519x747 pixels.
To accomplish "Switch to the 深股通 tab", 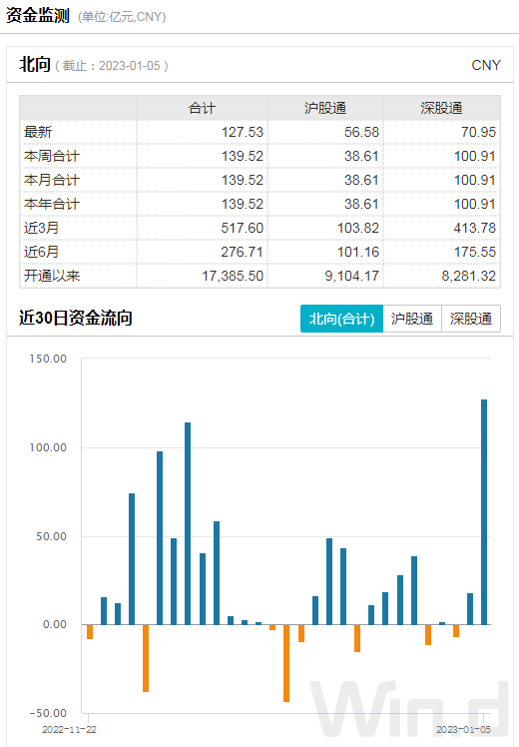I will click(471, 319).
